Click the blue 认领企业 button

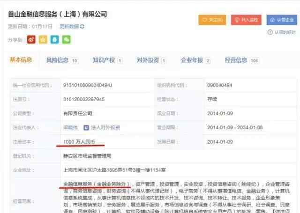(x=282, y=20)
